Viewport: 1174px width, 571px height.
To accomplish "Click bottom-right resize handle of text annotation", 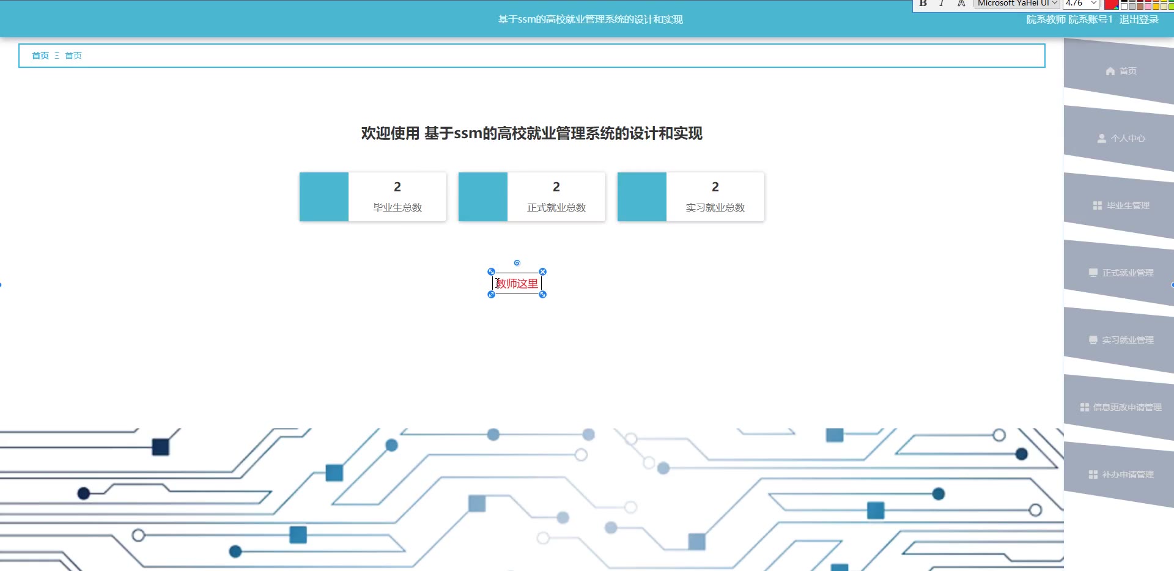I will click(542, 295).
